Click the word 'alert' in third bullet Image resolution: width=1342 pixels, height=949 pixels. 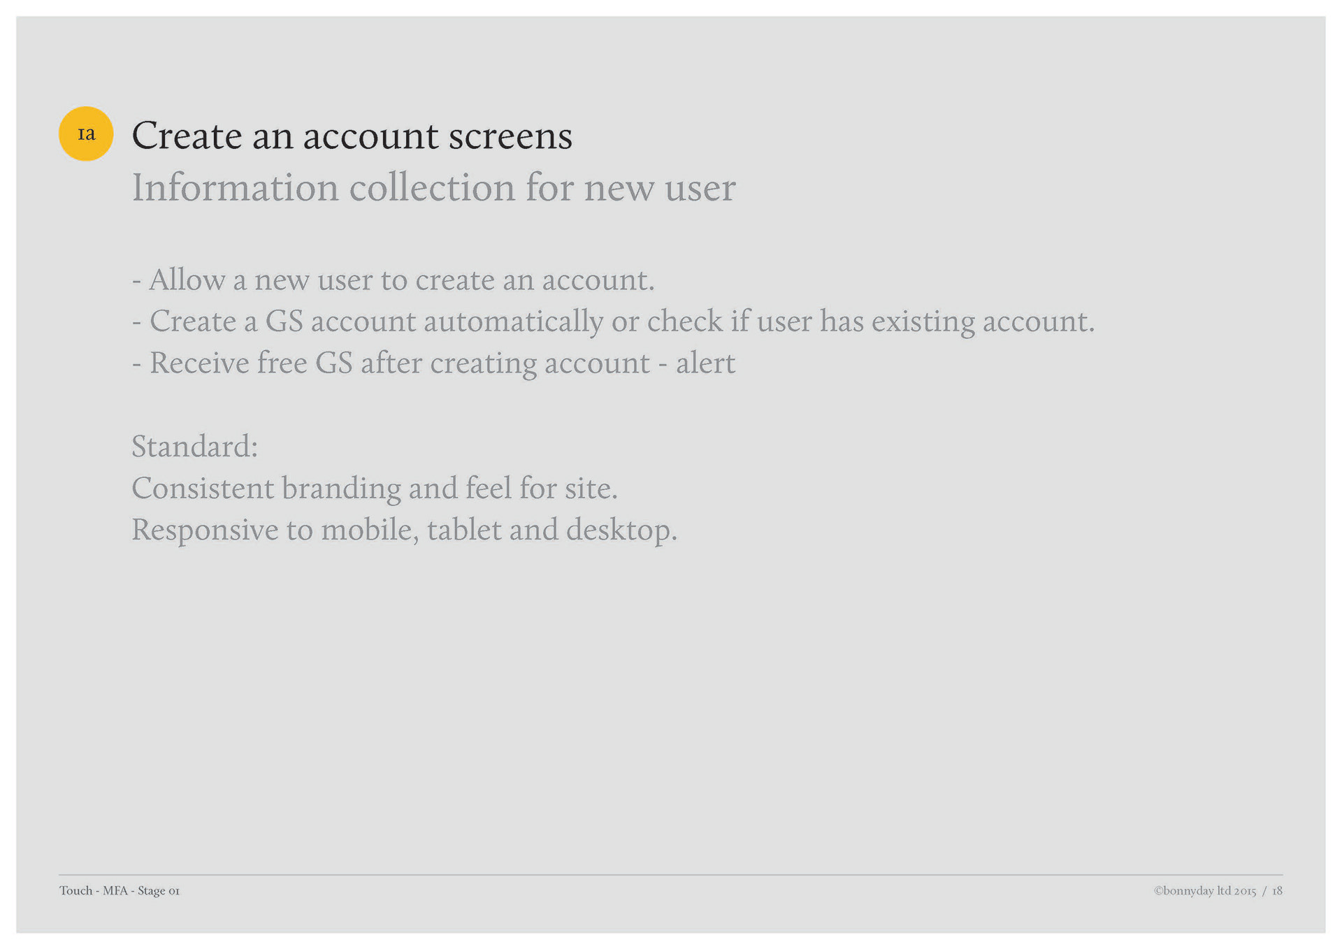[705, 363]
